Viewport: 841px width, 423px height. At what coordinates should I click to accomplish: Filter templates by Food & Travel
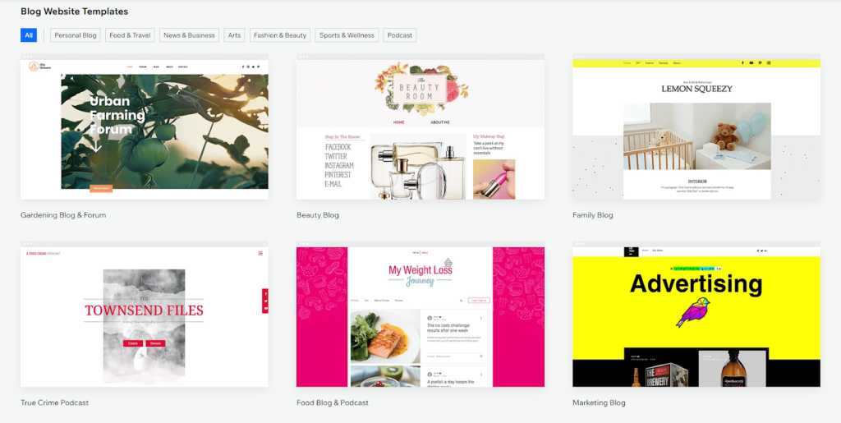pyautogui.click(x=131, y=35)
